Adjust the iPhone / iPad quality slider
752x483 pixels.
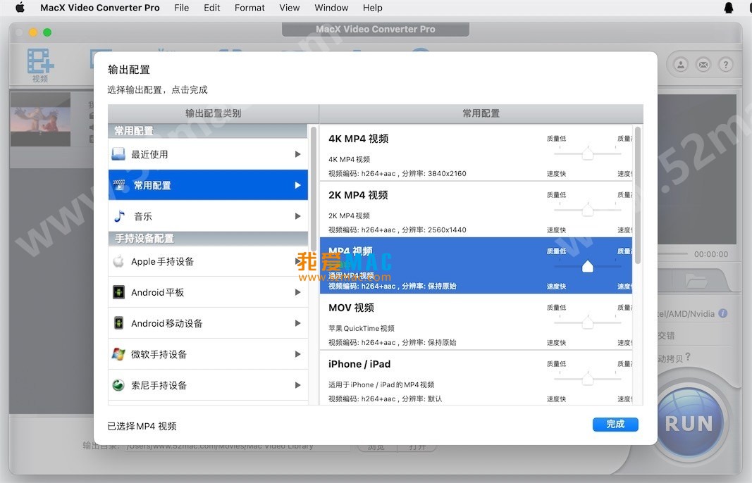click(588, 379)
